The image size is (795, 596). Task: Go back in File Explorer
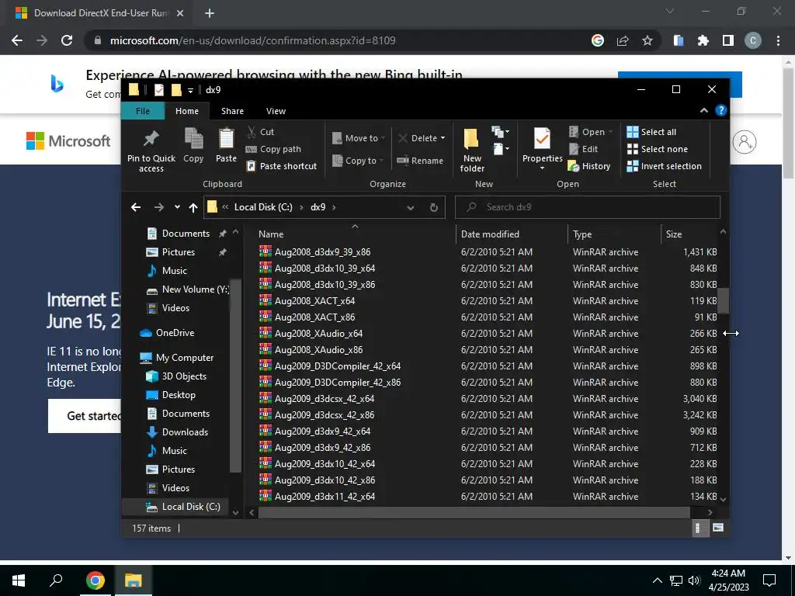pos(135,207)
